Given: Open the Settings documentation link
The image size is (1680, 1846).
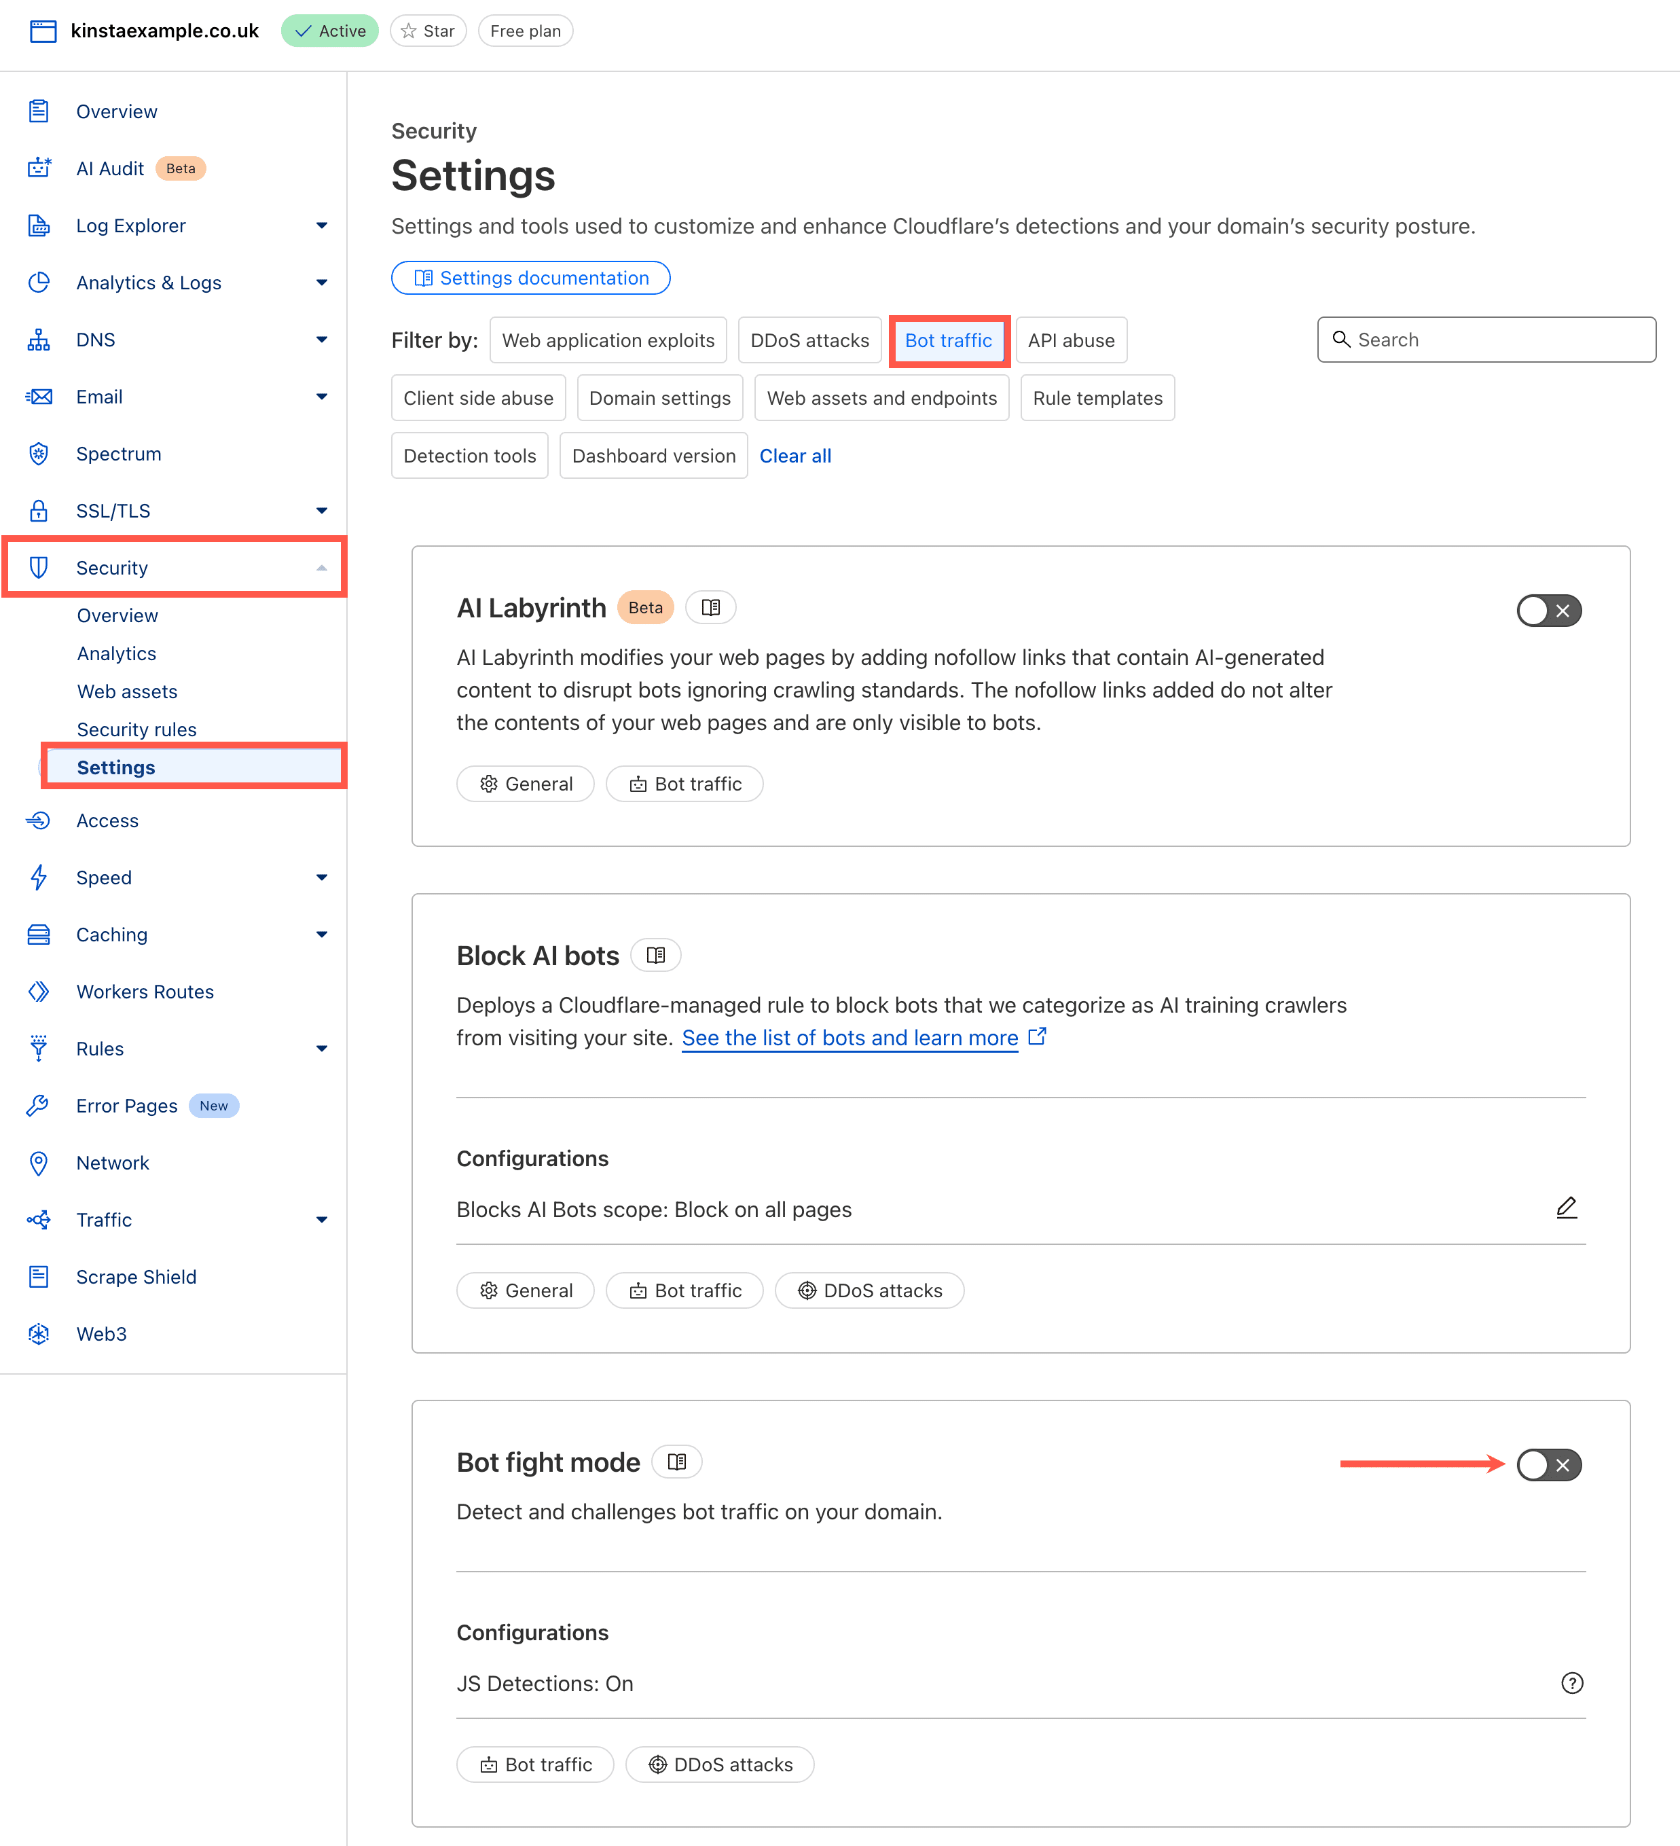Looking at the screenshot, I should click(x=530, y=278).
